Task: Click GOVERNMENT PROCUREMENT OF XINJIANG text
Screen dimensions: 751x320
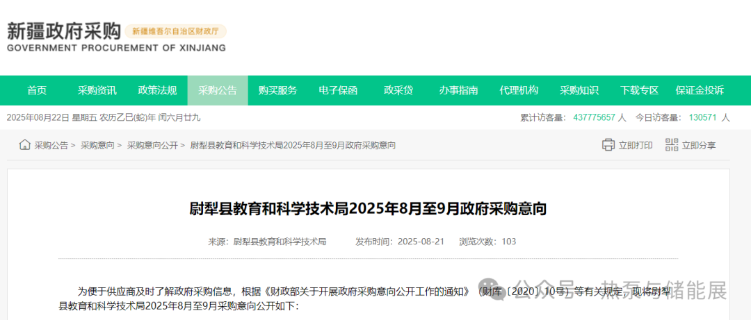Action: point(116,49)
